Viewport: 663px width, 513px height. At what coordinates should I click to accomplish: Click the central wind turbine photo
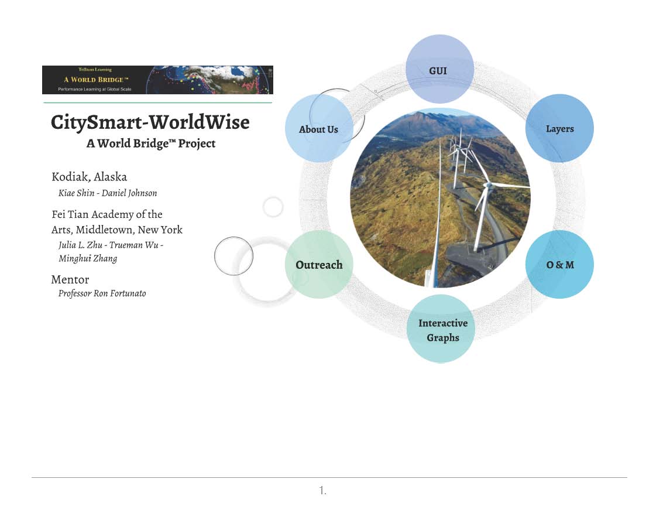[440, 198]
